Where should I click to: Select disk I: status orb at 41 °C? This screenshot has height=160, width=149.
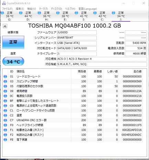[x=76, y=13]
